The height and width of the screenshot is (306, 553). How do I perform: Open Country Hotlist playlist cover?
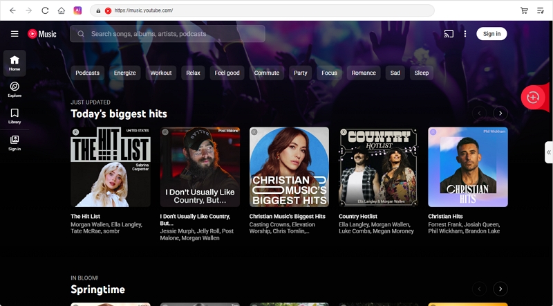[379, 167]
